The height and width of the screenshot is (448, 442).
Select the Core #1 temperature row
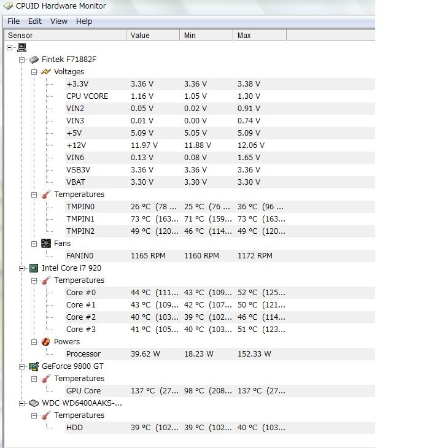[220, 305]
